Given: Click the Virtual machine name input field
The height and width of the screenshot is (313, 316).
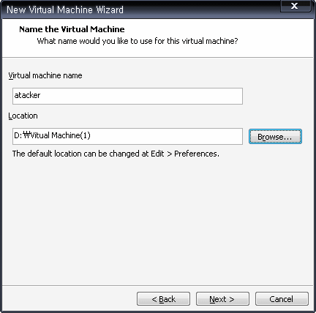Looking at the screenshot, I should (x=127, y=96).
